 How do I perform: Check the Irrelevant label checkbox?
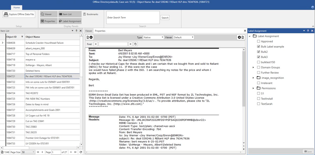coord(259,83)
